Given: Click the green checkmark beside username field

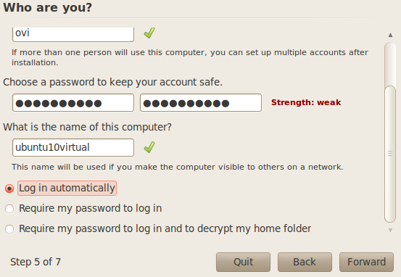Looking at the screenshot, I should coord(149,33).
